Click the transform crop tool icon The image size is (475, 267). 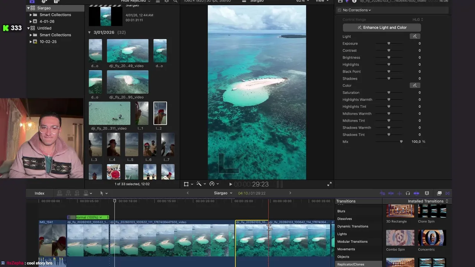pos(186,184)
